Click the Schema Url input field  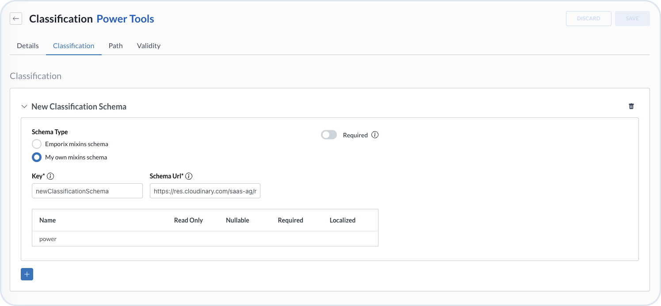tap(205, 191)
